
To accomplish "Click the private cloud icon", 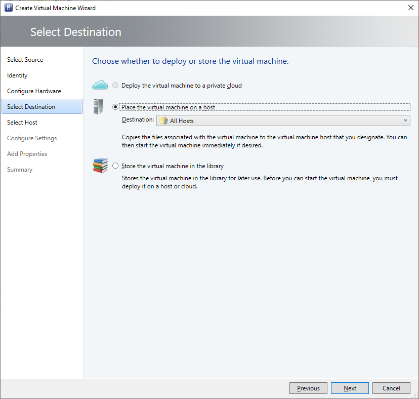I will point(100,85).
